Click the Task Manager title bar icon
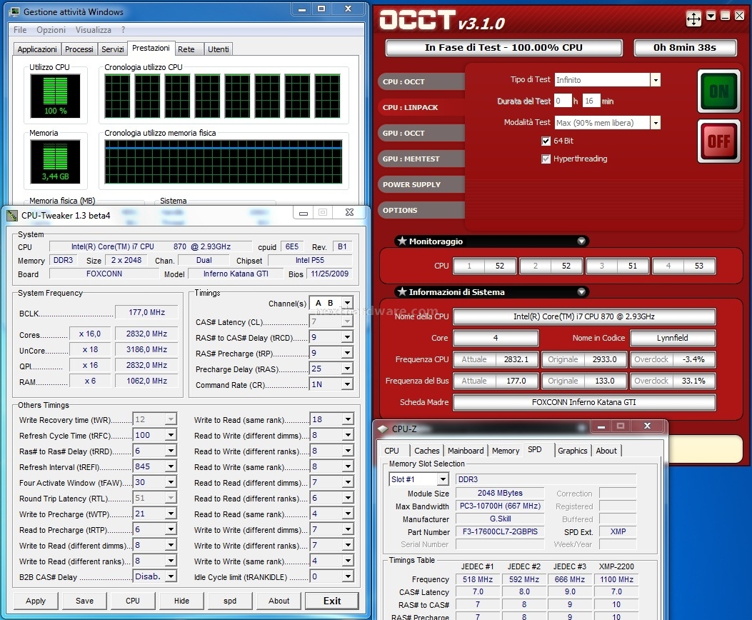 [15, 11]
